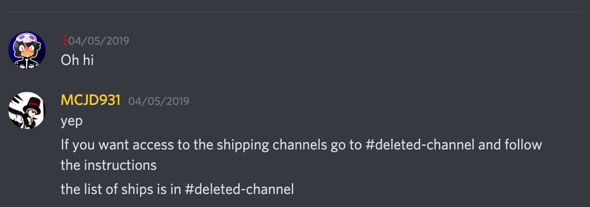Viewport: 590px width, 207px height.
Task: Open #deleted-channel mention before 'and follow'
Action: [420, 145]
